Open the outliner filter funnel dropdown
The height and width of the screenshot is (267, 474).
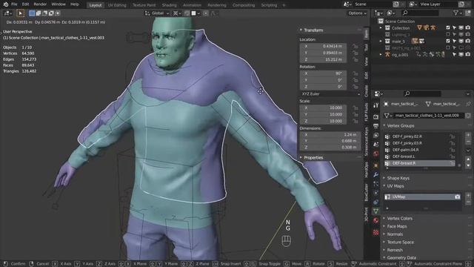[457, 13]
